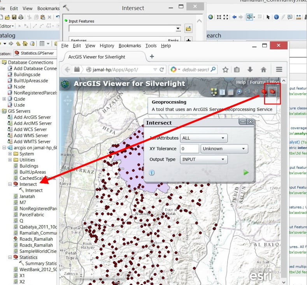Open a new browser tab with plus
The height and width of the screenshot is (285, 307).
(152, 56)
